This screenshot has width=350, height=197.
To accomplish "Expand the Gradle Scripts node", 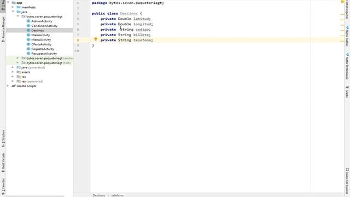I will point(8,86).
